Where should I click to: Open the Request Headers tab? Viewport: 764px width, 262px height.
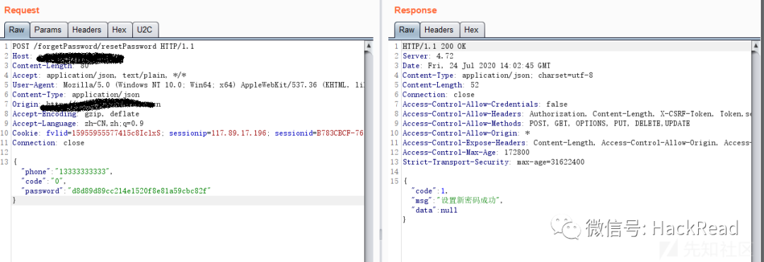(87, 30)
